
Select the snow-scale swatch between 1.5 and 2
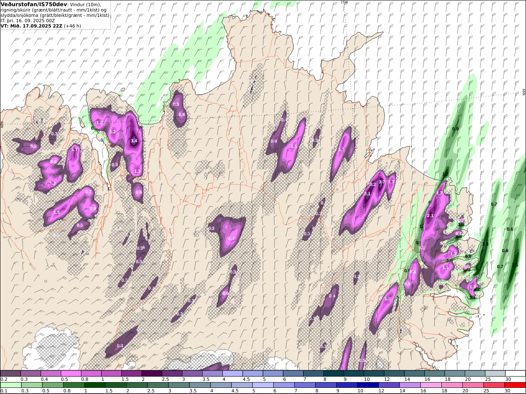[x=132, y=373]
